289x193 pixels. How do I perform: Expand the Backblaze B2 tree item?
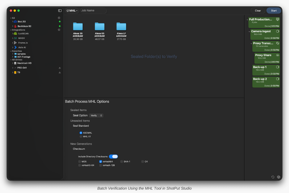coord(13,26)
